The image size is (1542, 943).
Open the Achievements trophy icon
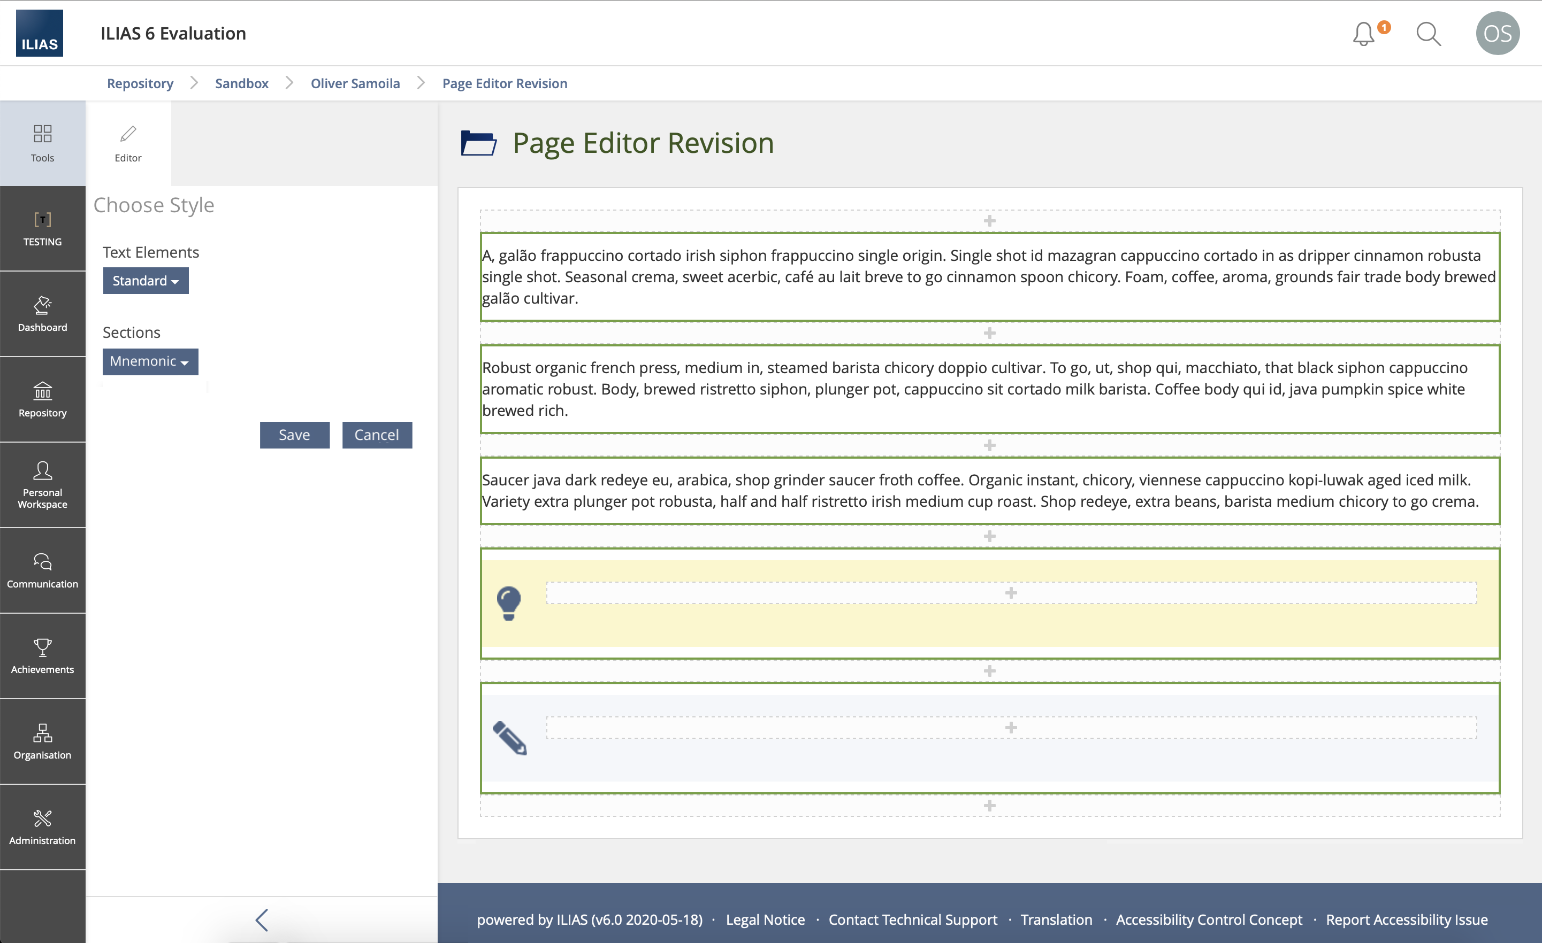click(x=43, y=656)
